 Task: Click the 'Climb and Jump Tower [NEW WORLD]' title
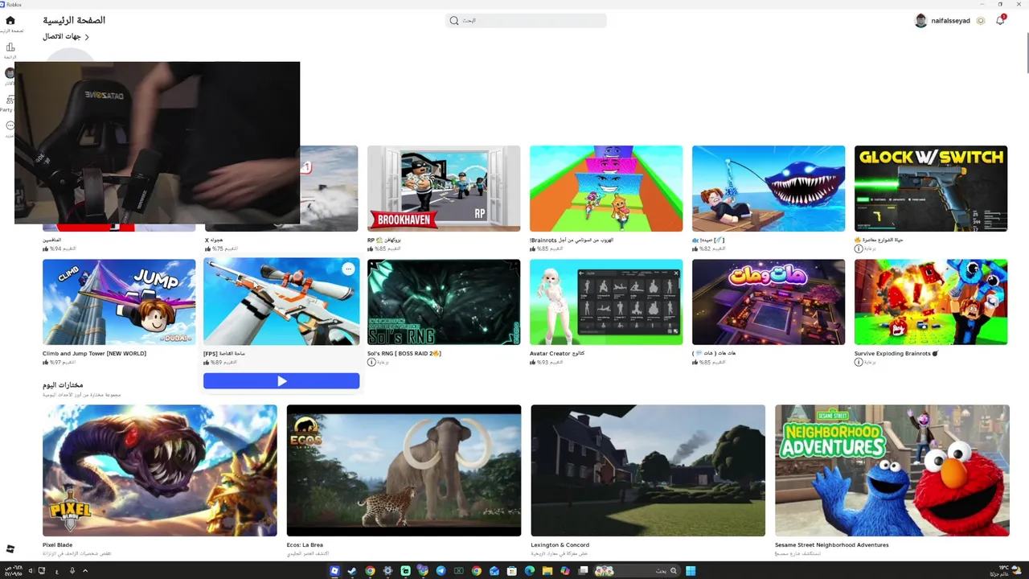(94, 353)
